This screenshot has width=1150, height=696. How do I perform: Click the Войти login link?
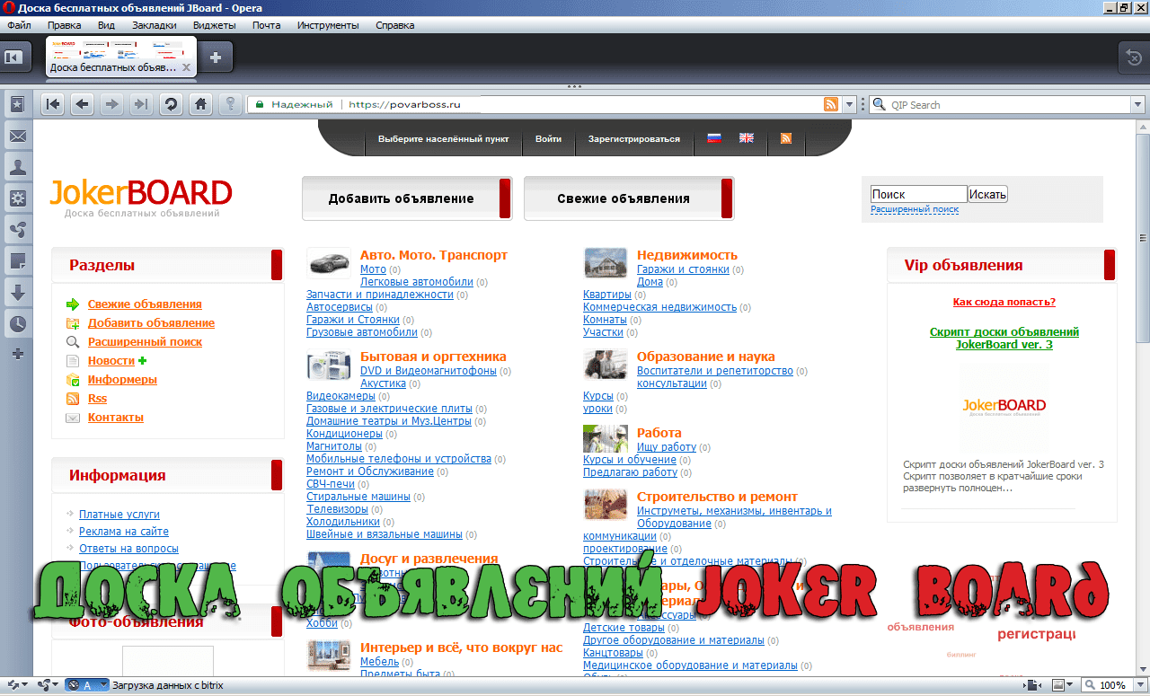(548, 139)
